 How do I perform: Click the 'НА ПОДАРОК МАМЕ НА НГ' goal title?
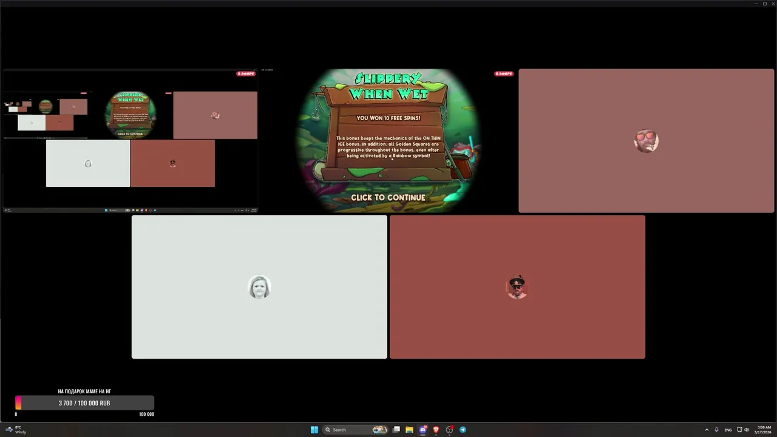(x=84, y=391)
